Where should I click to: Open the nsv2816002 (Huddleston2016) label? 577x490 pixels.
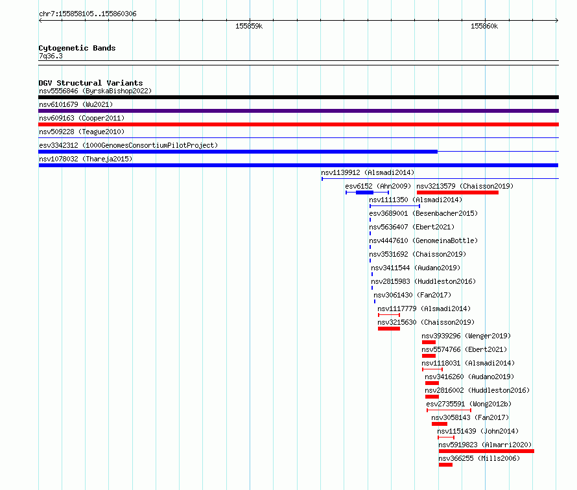(477, 390)
